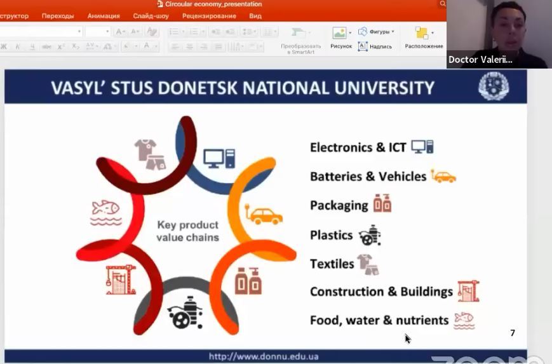Open the Расположение arrange dropdown

(x=424, y=37)
